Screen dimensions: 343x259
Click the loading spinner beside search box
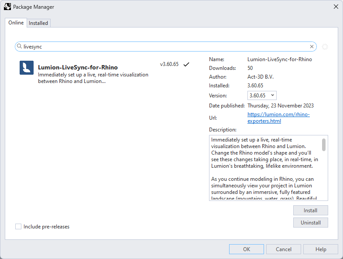[325, 47]
